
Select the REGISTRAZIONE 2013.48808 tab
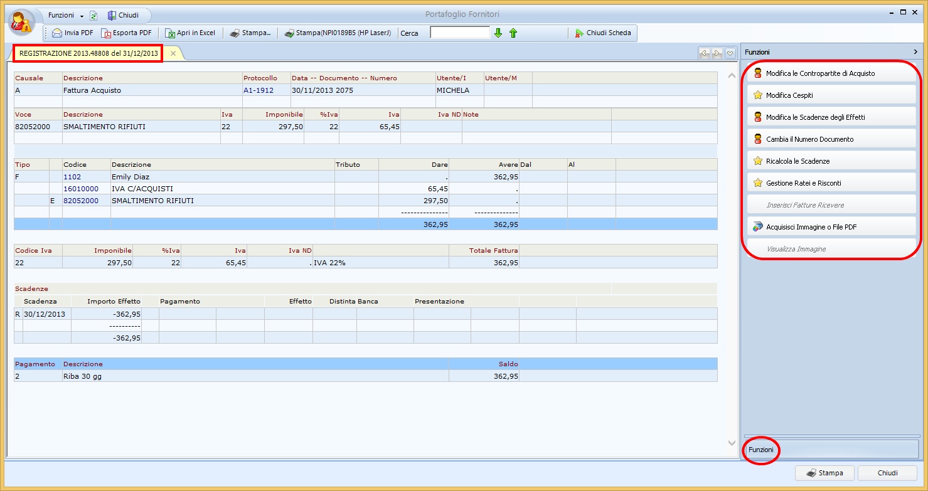[x=88, y=54]
